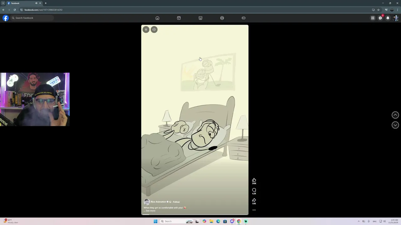Open the Windows Start menu
The height and width of the screenshot is (225, 401).
click(x=155, y=221)
